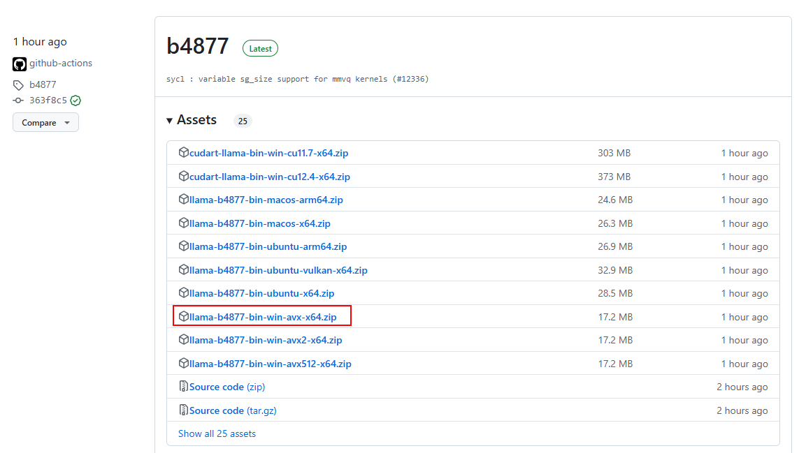Image resolution: width=799 pixels, height=453 pixels.
Task: Click package icon for llama-b4877-bin-macos-x64.zip
Action: pos(183,223)
